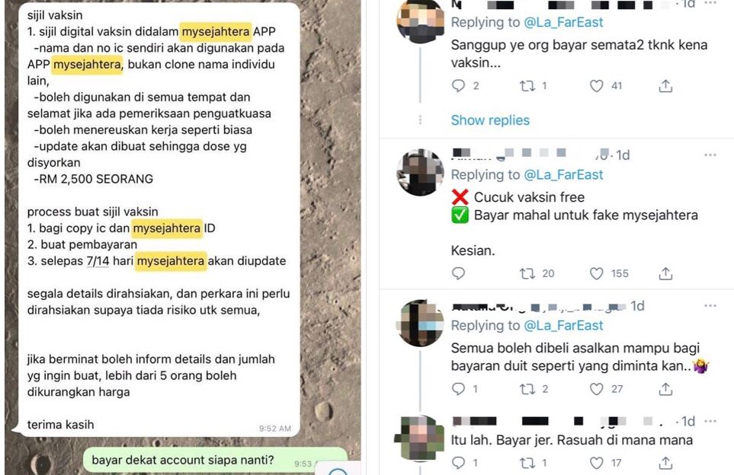Retweet the 'Semua boleh dibeli' tweet
The width and height of the screenshot is (734, 475).
(x=527, y=389)
